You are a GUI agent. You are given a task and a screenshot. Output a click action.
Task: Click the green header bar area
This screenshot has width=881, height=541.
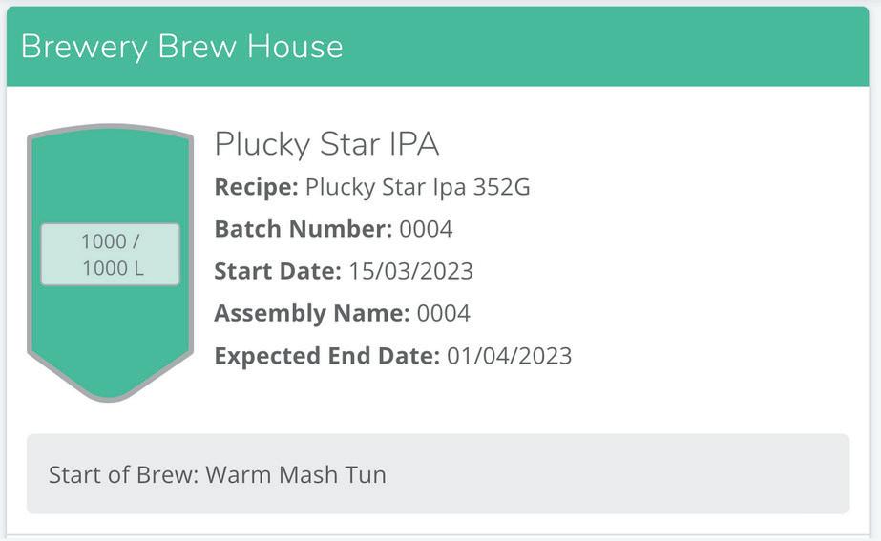tap(438, 46)
